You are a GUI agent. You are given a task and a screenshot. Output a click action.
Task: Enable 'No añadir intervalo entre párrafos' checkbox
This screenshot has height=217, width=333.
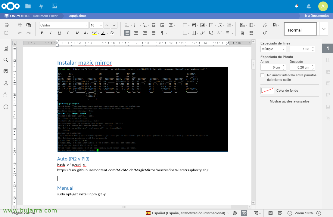coord(263,75)
